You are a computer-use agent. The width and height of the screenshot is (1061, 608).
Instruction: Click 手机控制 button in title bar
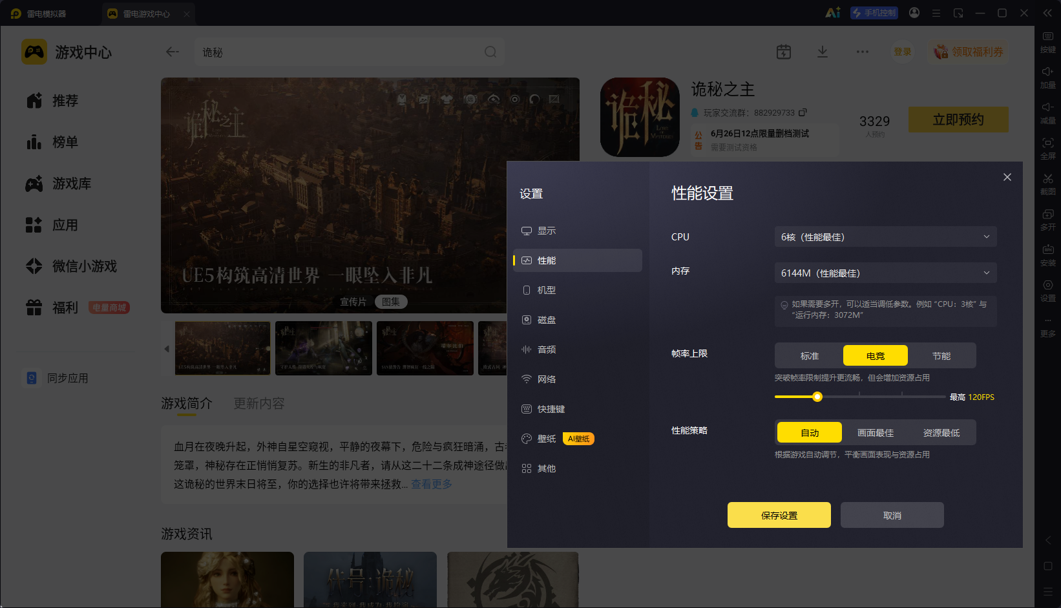[874, 13]
